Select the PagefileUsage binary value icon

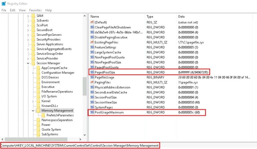pos(92,77)
